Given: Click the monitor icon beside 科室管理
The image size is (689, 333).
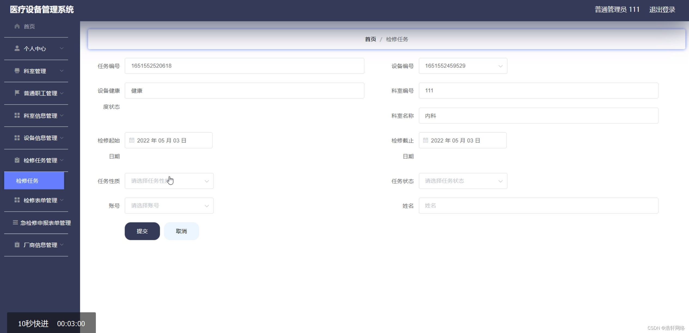Looking at the screenshot, I should [17, 71].
